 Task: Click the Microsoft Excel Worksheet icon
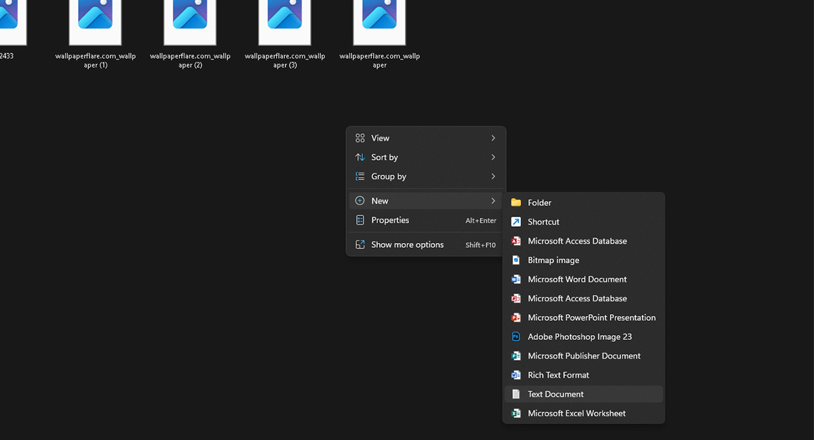516,413
